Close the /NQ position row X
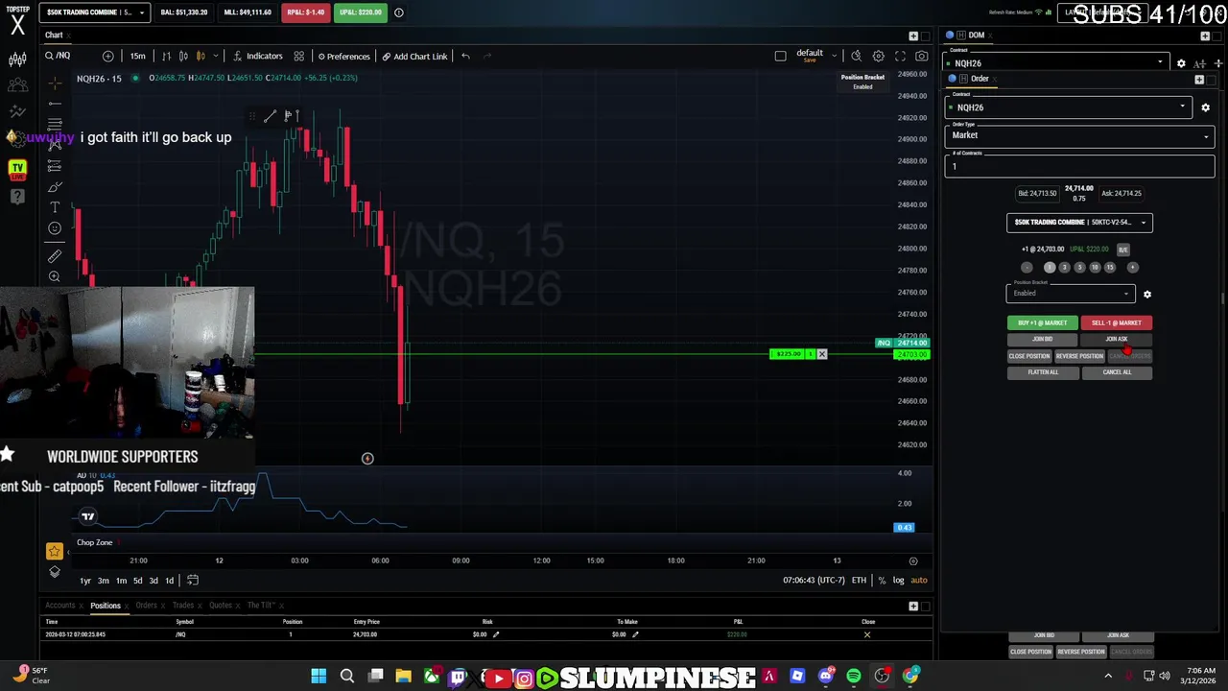The height and width of the screenshot is (691, 1228). pos(867,634)
